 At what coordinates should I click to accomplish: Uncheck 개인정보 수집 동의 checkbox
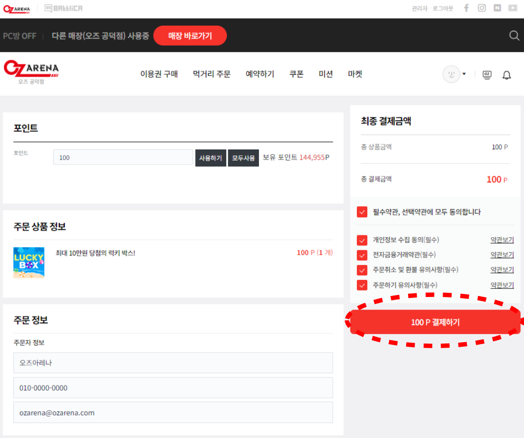pos(362,240)
